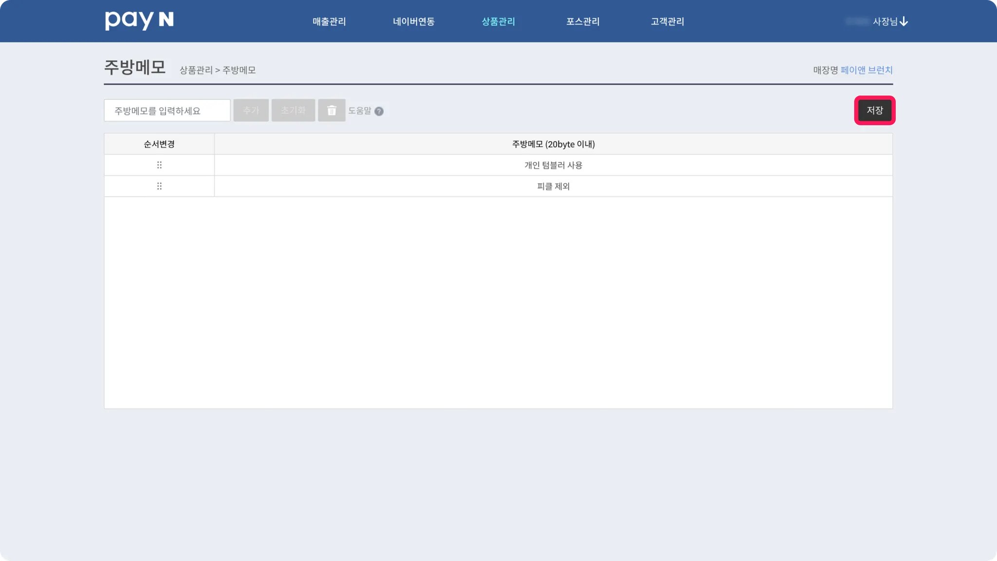The height and width of the screenshot is (561, 997).
Task: Expand the 사장님 account dropdown arrow
Action: click(x=904, y=21)
